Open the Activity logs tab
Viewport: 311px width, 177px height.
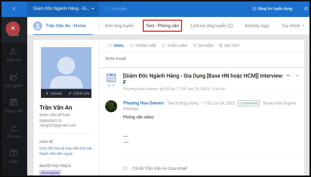[x=257, y=26]
